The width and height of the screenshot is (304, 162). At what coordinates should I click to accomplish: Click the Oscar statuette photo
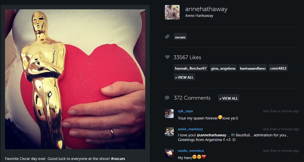click(x=75, y=79)
